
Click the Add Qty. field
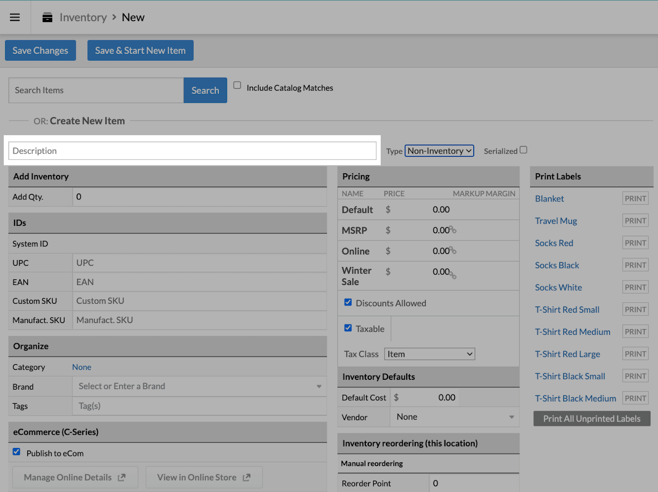(200, 197)
